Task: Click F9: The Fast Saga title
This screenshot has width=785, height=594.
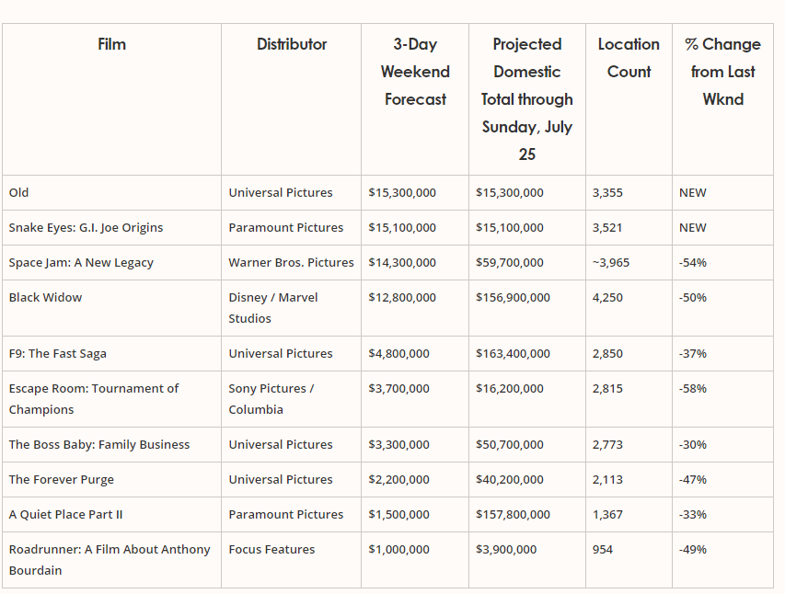Action: coord(58,354)
